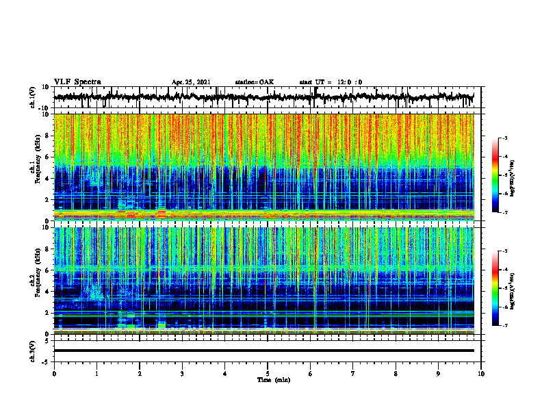Click time axis tick label "2"
Screen dimensions: 542x419
coord(140,374)
